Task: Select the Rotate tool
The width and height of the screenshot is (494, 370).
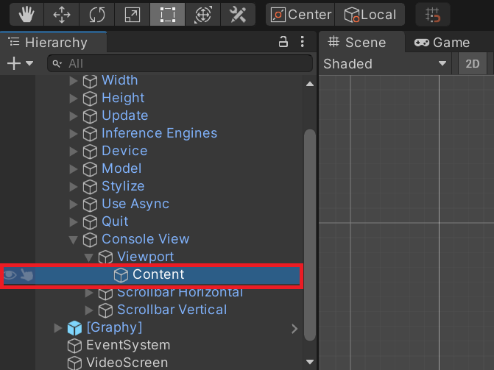Action: pos(97,14)
